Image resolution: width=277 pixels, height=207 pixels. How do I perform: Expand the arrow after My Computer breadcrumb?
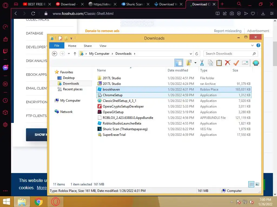tap(112, 54)
